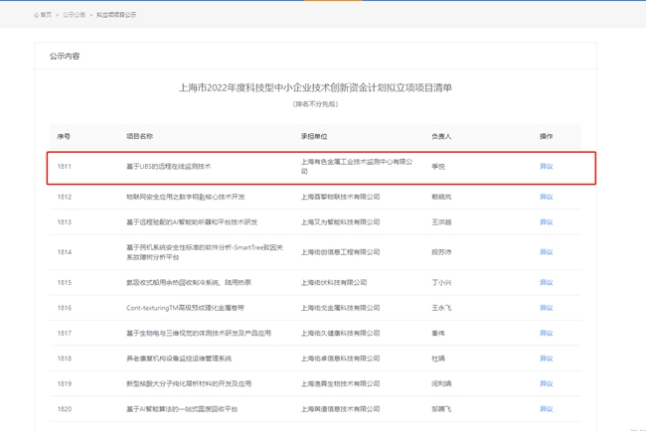Open 异议 for row 1813
Image resolution: width=646 pixels, height=431 pixels.
tap(546, 222)
